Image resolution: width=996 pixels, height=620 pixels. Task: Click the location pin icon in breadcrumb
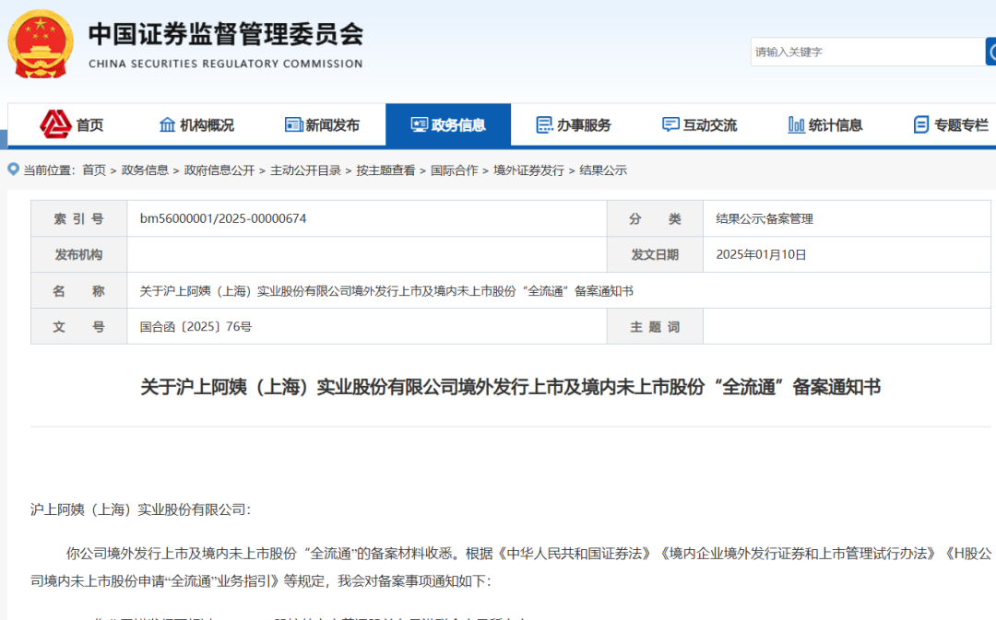click(13, 170)
